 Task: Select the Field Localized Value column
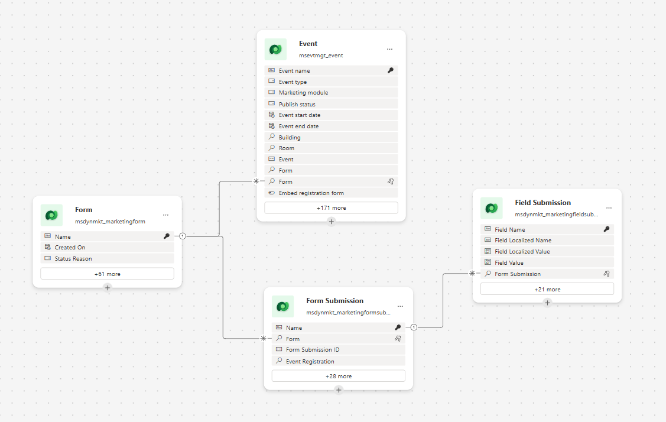tap(547, 252)
